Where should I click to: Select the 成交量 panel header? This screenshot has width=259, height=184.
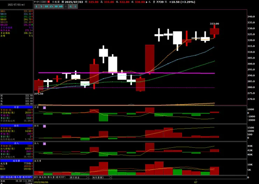pos(16,161)
